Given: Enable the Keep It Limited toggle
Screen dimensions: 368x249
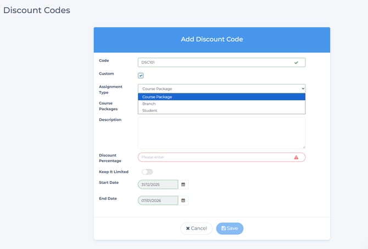Looking at the screenshot, I should point(147,172).
